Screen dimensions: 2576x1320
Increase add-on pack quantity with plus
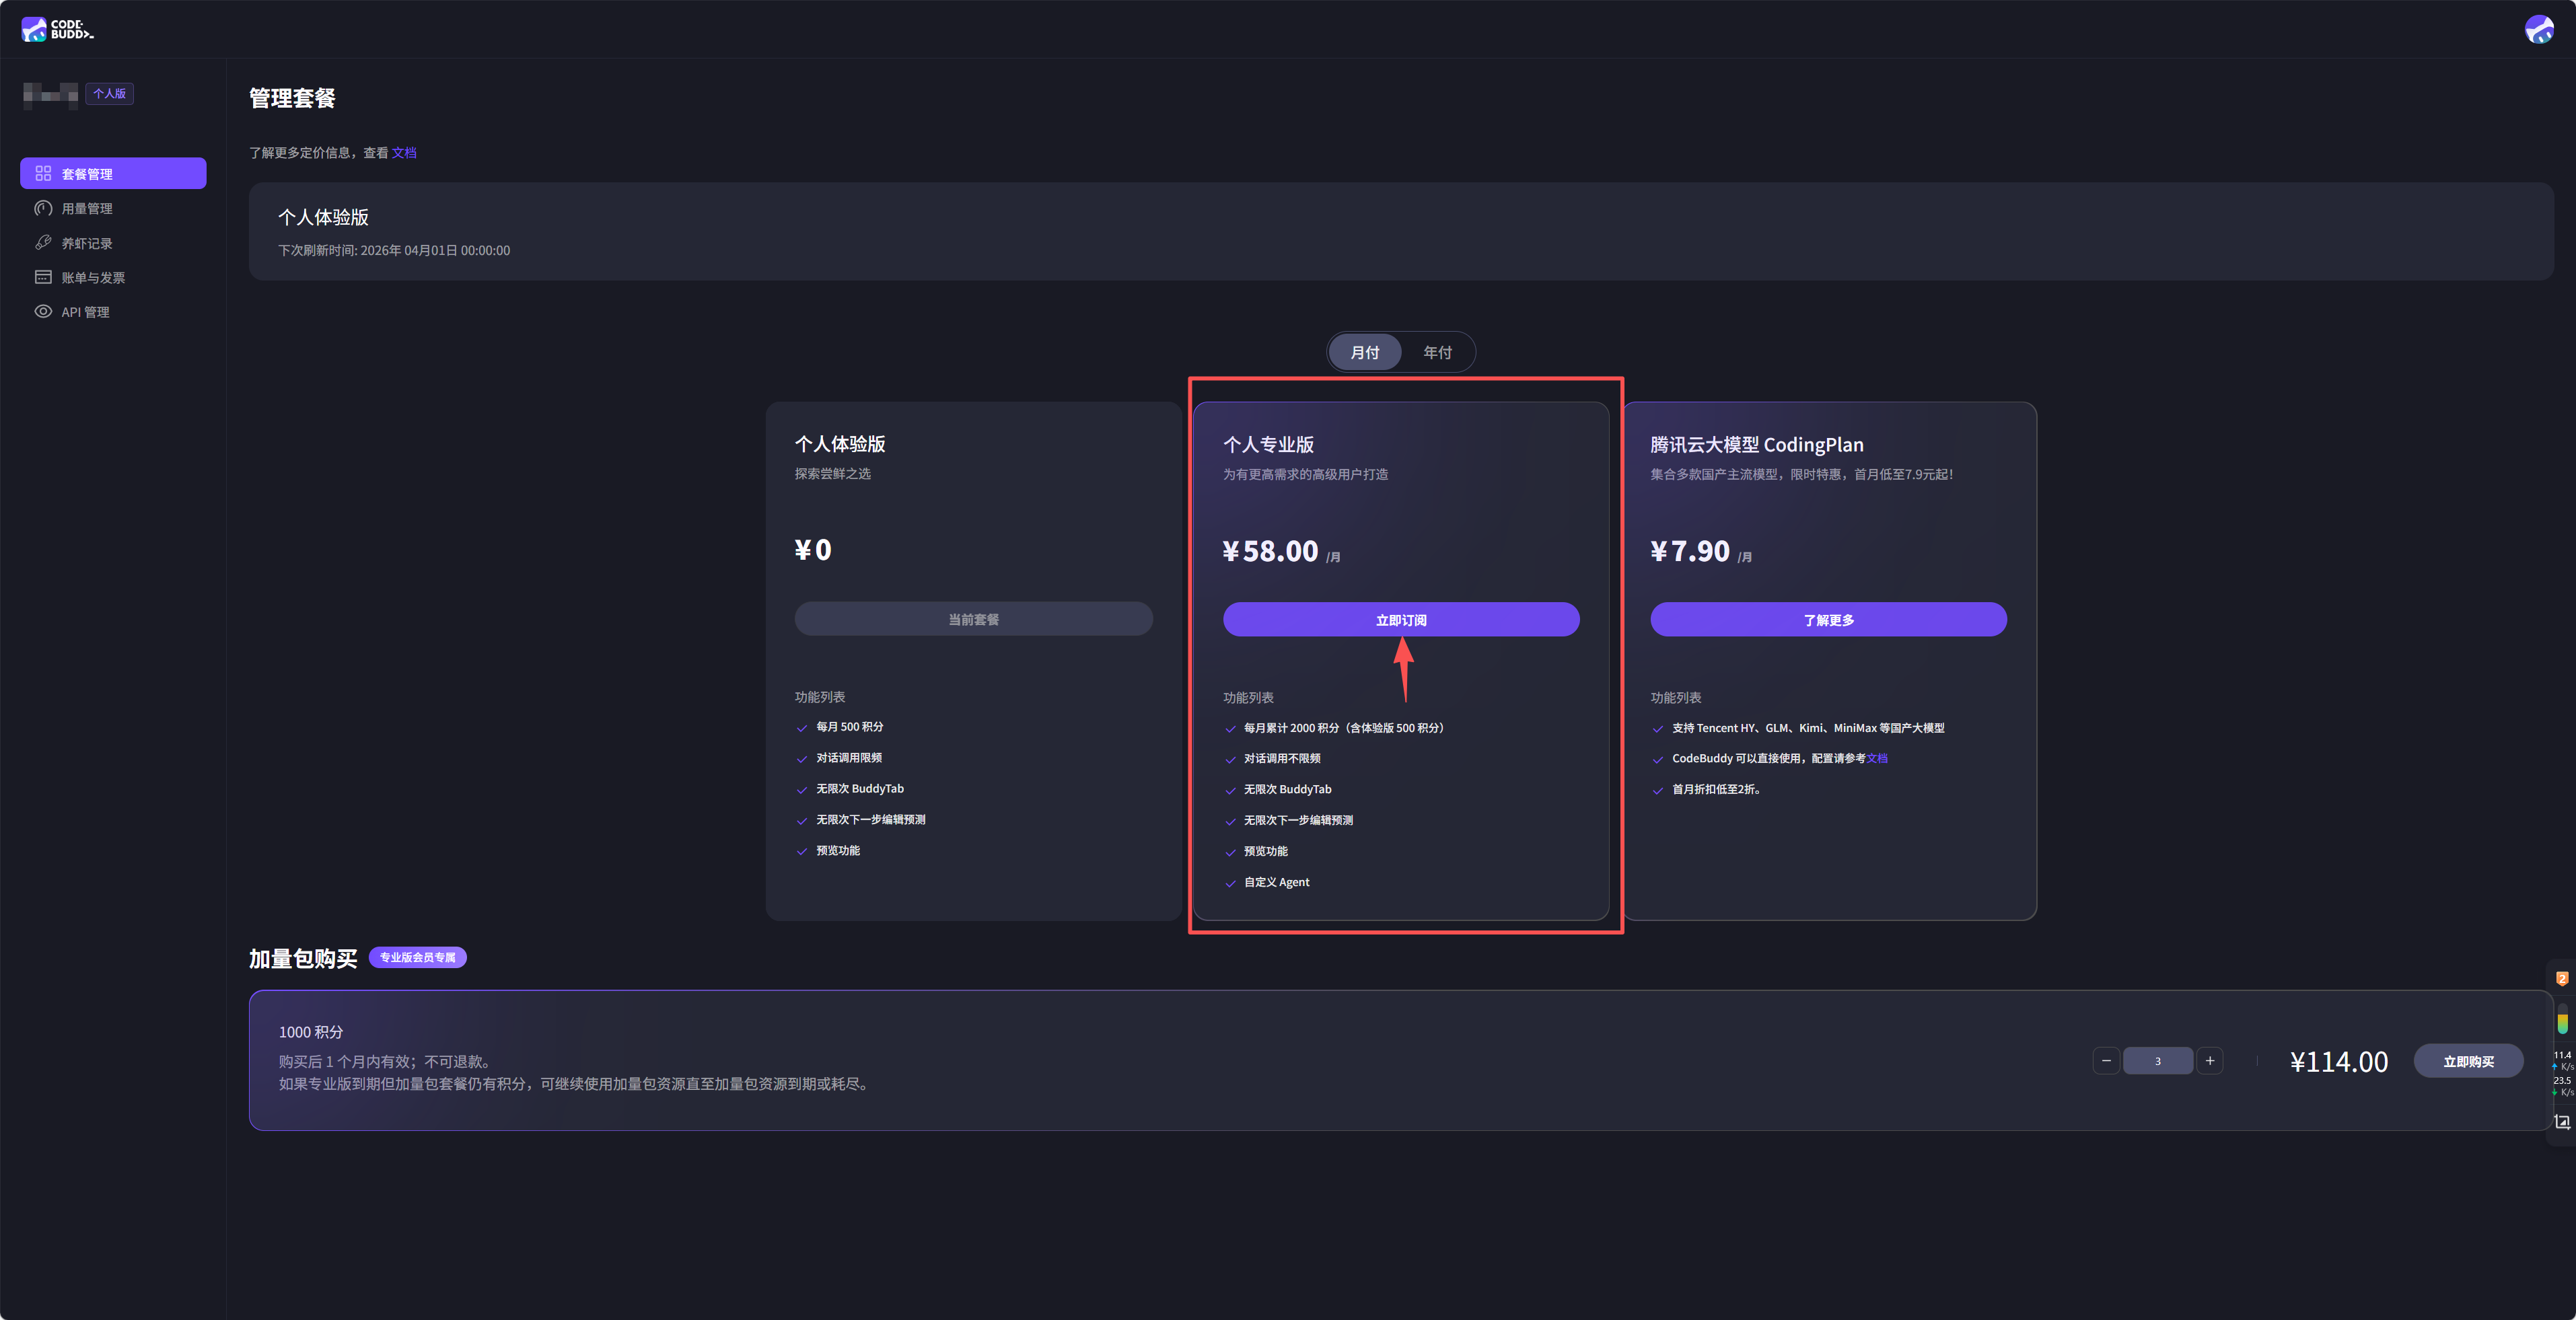pyautogui.click(x=2210, y=1061)
